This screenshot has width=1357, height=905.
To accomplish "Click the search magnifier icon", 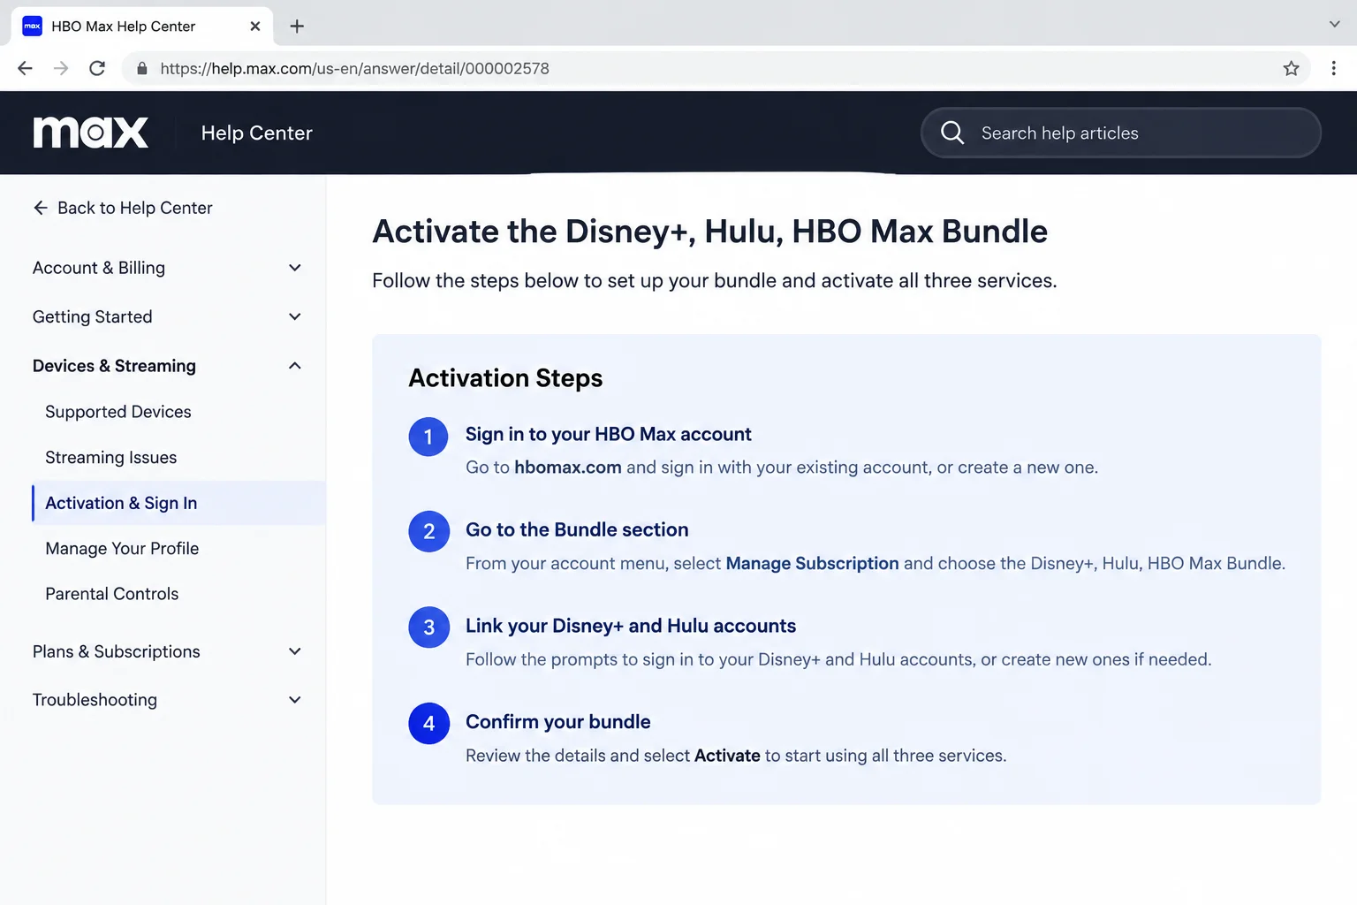I will tap(952, 133).
